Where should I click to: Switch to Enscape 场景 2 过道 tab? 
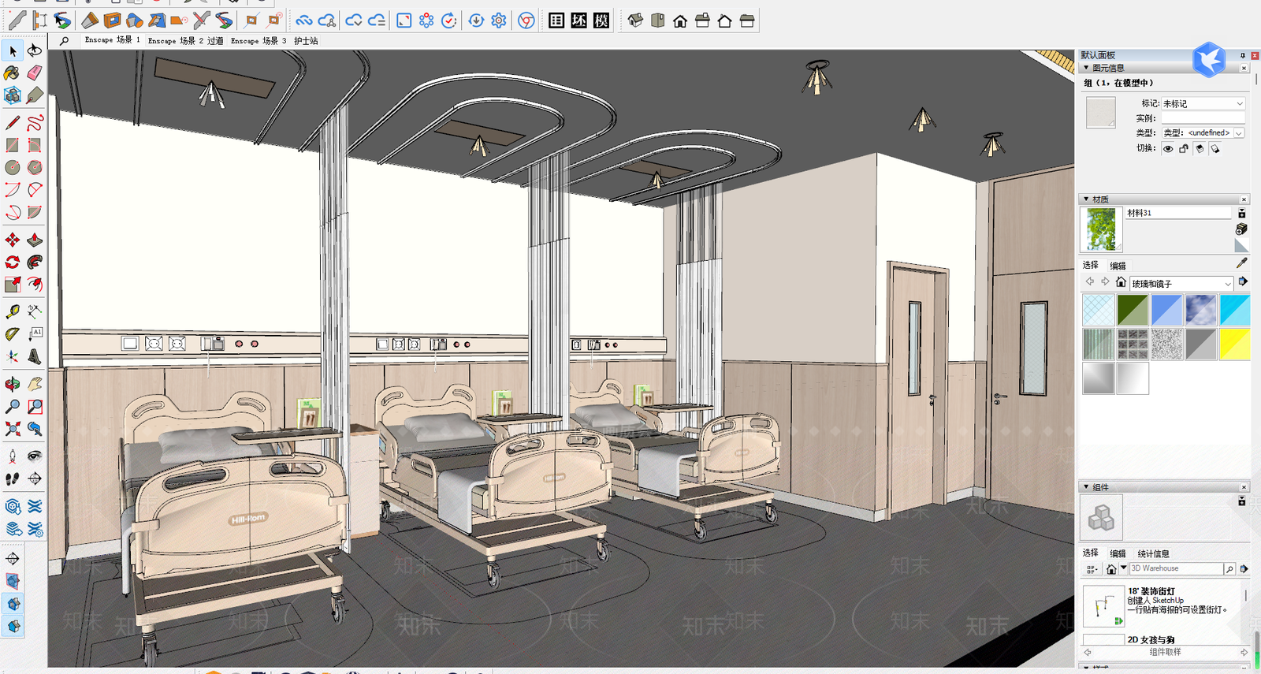[186, 40]
